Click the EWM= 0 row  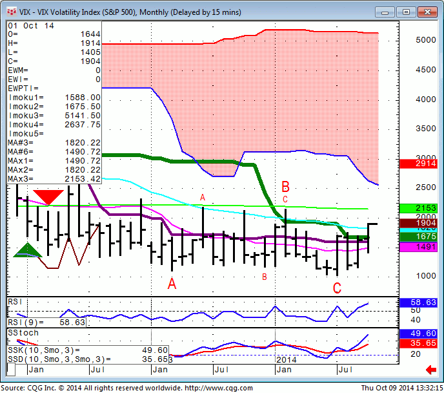pyautogui.click(x=54, y=70)
